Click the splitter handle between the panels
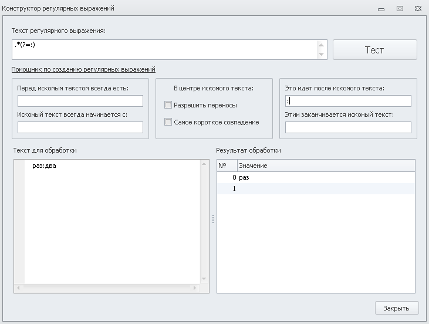The width and height of the screenshot is (429, 324). (x=213, y=219)
